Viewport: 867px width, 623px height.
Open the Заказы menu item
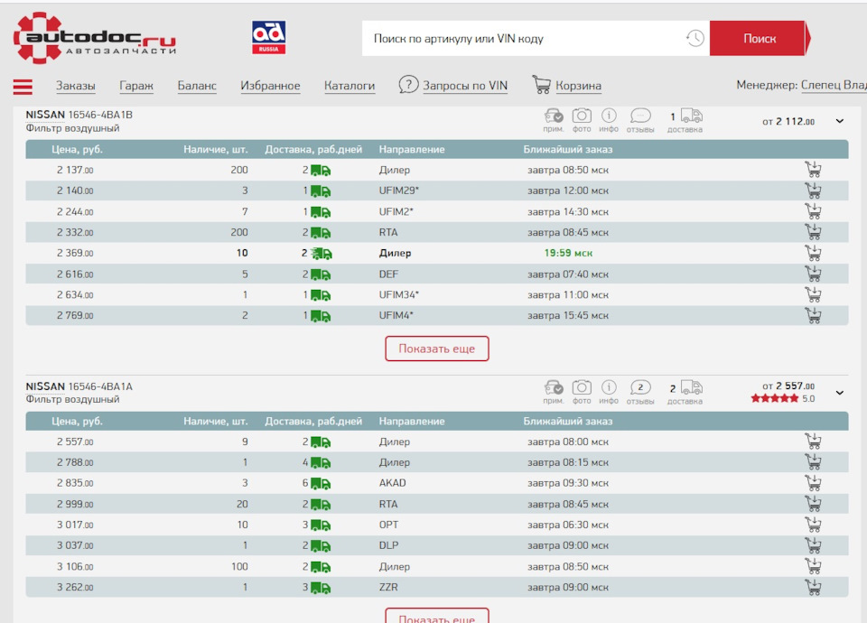click(75, 86)
